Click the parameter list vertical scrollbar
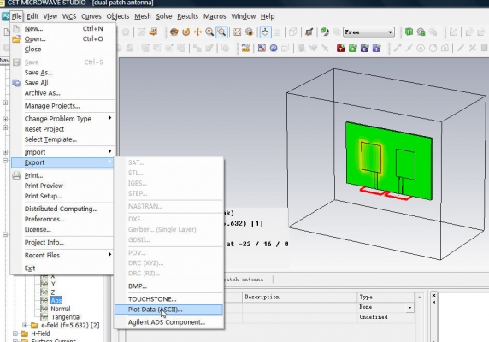 420,318
